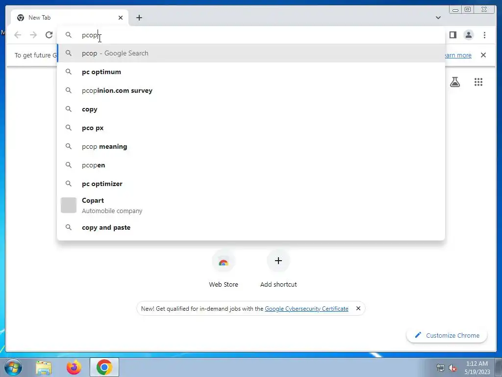This screenshot has width=502, height=377.
Task: Go back with the back arrow
Action: 18,35
